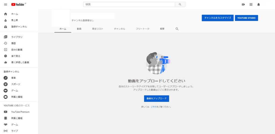This screenshot has height=134, width=275.
Task: Click the 自分の動画 play icon
Action: (6, 50)
